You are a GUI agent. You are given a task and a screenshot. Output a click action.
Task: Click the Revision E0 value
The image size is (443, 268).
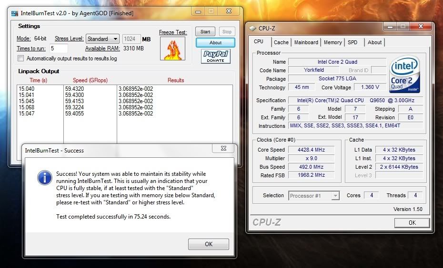tap(410, 117)
